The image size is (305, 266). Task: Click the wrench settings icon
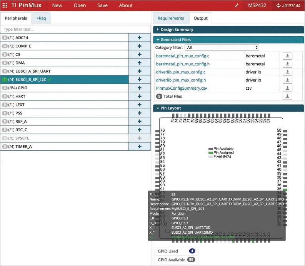point(237,5)
